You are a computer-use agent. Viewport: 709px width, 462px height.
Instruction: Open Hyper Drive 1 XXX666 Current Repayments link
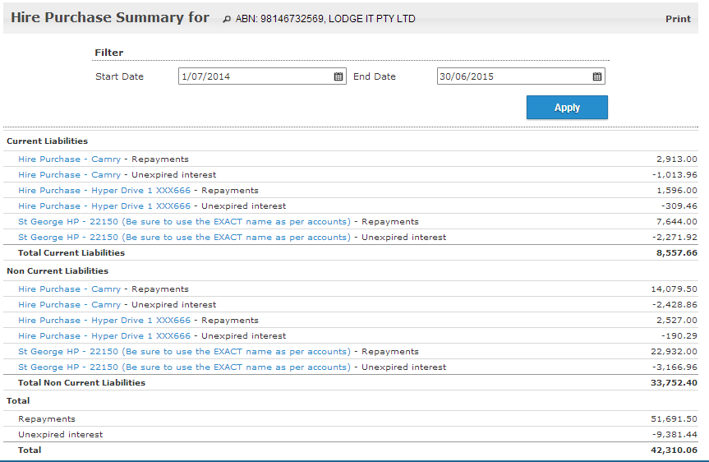pyautogui.click(x=104, y=191)
